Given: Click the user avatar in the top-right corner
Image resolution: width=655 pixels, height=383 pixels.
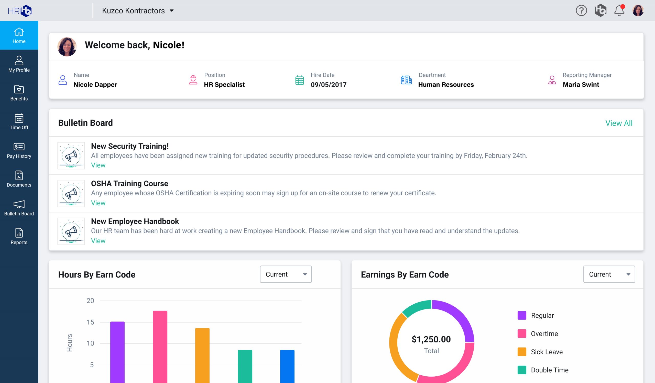Looking at the screenshot, I should [638, 11].
